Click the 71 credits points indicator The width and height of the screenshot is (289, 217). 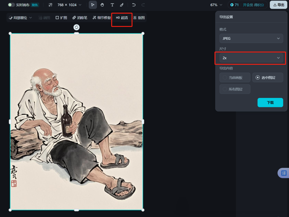235,5
